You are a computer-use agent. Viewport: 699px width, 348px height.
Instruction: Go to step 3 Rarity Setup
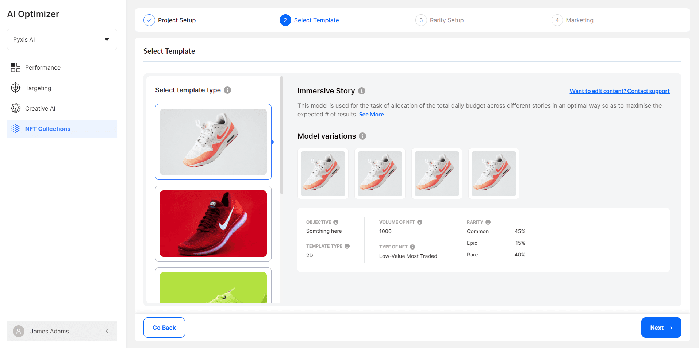(x=439, y=20)
